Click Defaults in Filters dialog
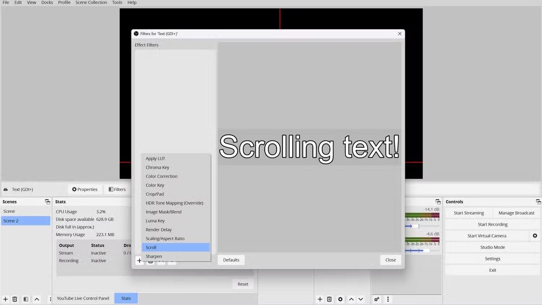Screen dimensions: 542x305 click(231, 260)
